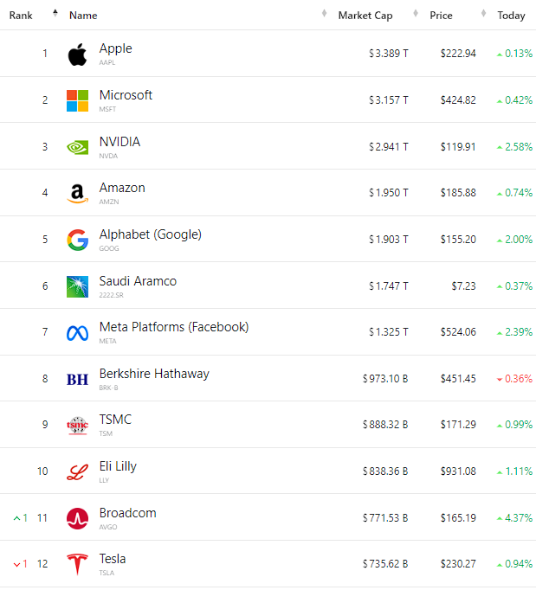Sort table by Price column
This screenshot has width=536, height=590.
coord(441,16)
